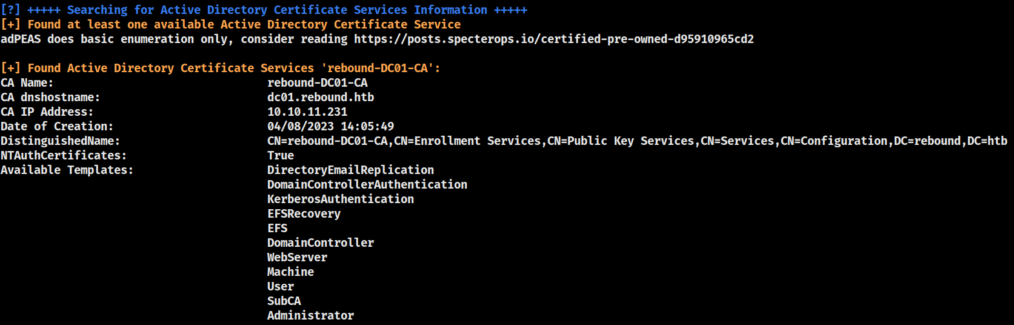Screen dimensions: 1014x325
Task: Click the 10.10.11.231 IP address
Action: (x=307, y=112)
